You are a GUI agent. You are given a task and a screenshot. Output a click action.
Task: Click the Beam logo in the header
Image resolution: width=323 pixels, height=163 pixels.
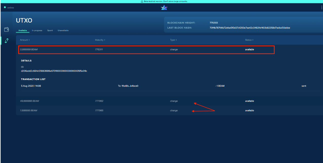point(164,8)
